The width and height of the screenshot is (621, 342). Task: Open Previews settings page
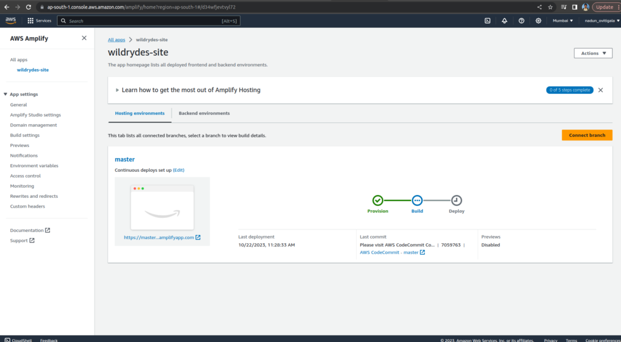[x=19, y=145]
